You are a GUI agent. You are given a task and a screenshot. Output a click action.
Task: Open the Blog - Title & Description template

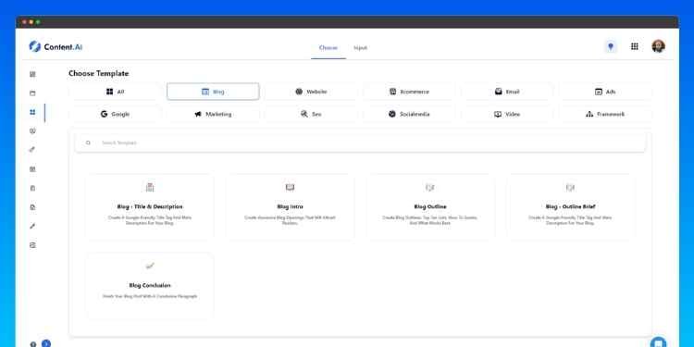point(150,206)
